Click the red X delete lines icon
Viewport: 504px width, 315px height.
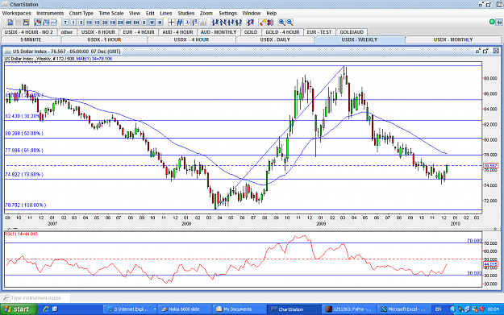point(270,23)
